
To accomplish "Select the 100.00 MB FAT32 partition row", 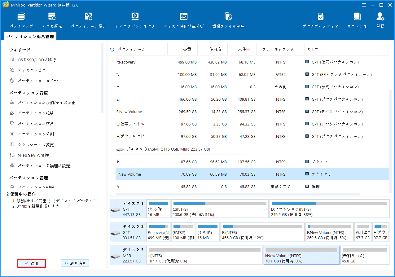I will pyautogui.click(x=252, y=75).
